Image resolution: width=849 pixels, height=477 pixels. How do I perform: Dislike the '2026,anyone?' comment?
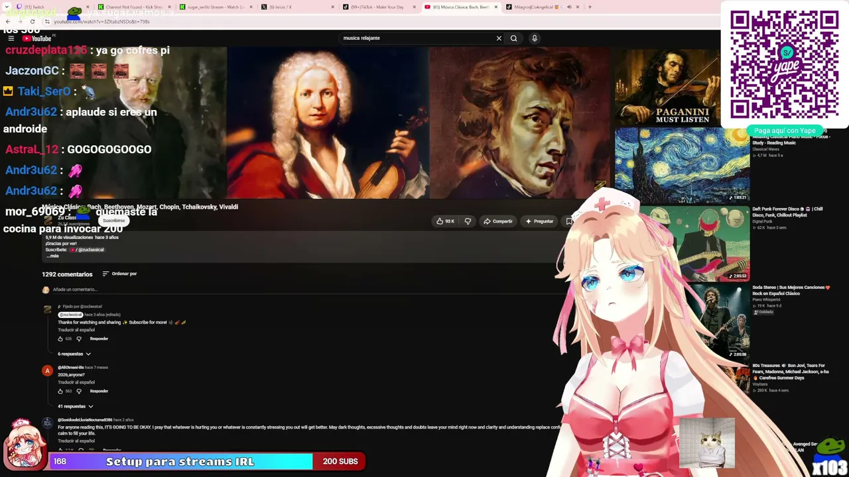79,391
